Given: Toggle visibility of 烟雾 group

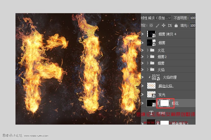Looking at the screenshot, I should tap(142, 63).
